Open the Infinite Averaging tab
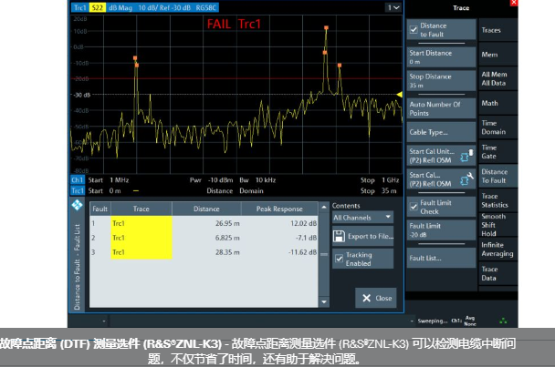Viewport: 555px width, 367px height. [497, 249]
